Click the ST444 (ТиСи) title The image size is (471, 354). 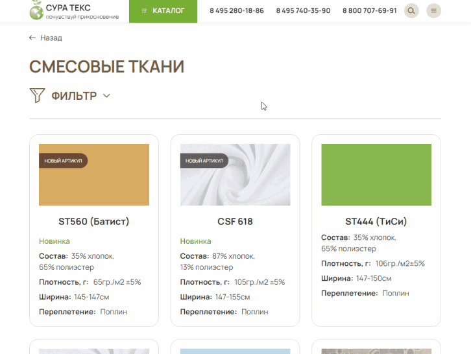click(376, 222)
